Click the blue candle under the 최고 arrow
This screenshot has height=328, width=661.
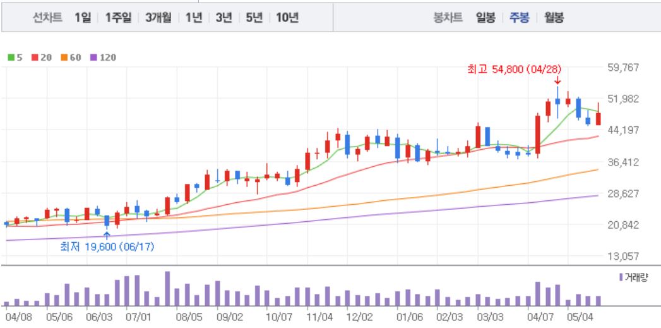click(557, 101)
